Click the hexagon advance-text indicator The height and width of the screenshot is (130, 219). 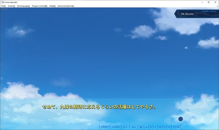[181, 119]
